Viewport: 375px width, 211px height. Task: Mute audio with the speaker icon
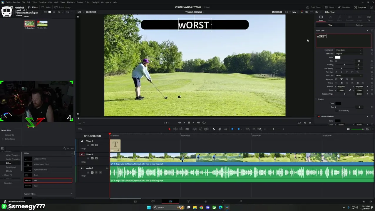tap(348, 129)
